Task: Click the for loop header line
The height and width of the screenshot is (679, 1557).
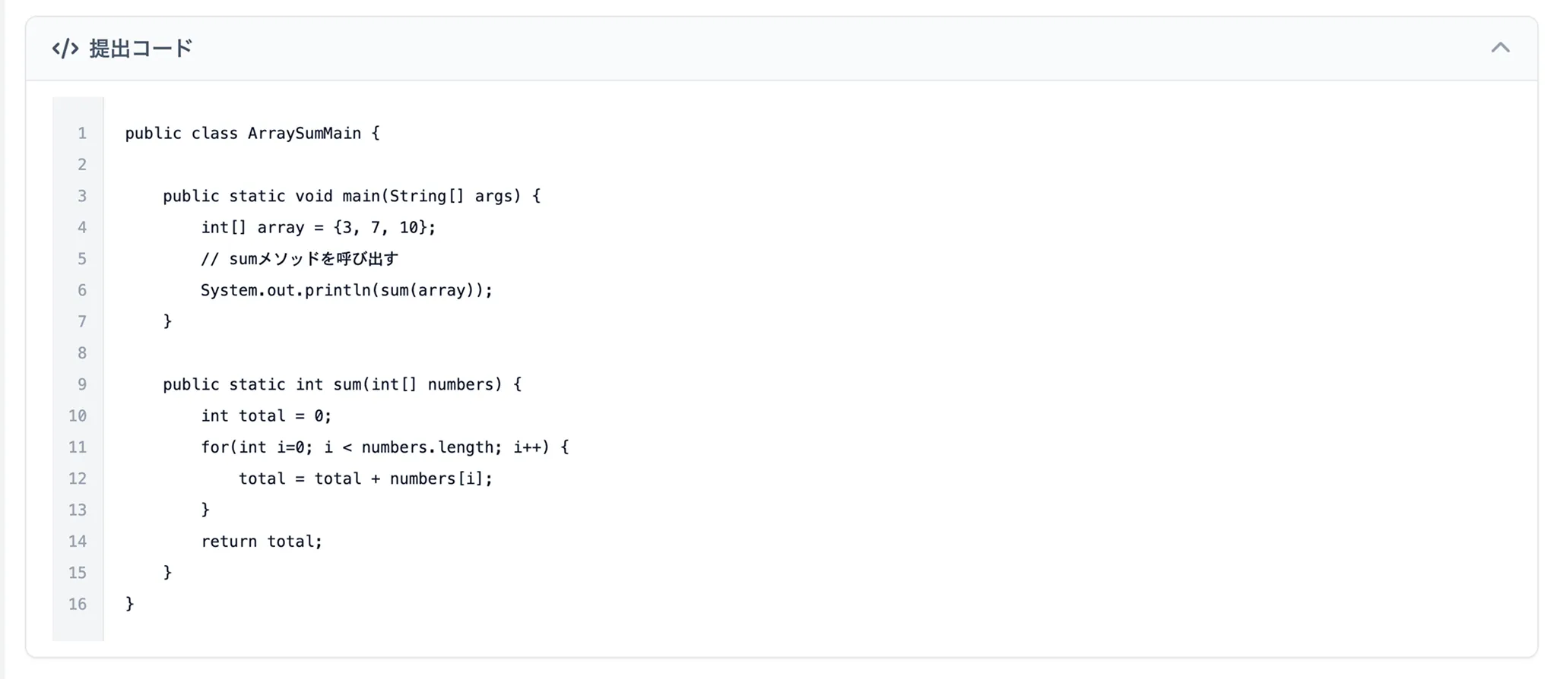Action: (x=385, y=447)
